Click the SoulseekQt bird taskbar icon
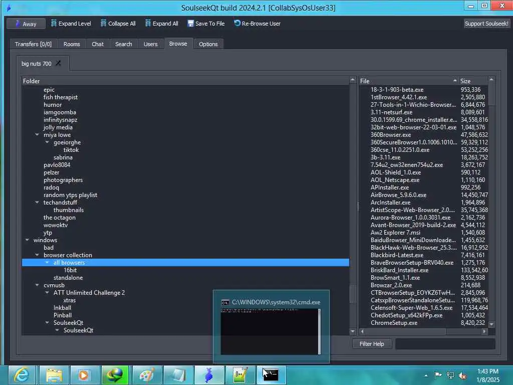Viewport: 513px width, 385px height. [208, 375]
